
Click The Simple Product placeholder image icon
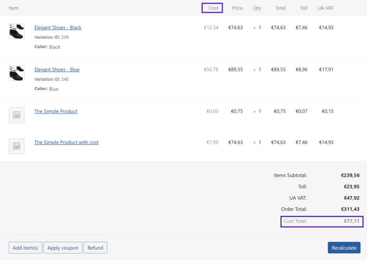(x=16, y=115)
